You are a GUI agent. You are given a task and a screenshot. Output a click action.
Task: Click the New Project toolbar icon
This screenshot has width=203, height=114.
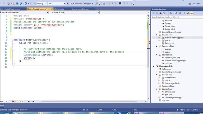tap(9, 3)
